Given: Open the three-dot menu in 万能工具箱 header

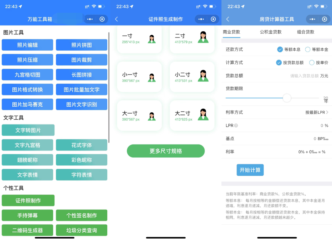Looking at the screenshot, I should tap(90, 19).
